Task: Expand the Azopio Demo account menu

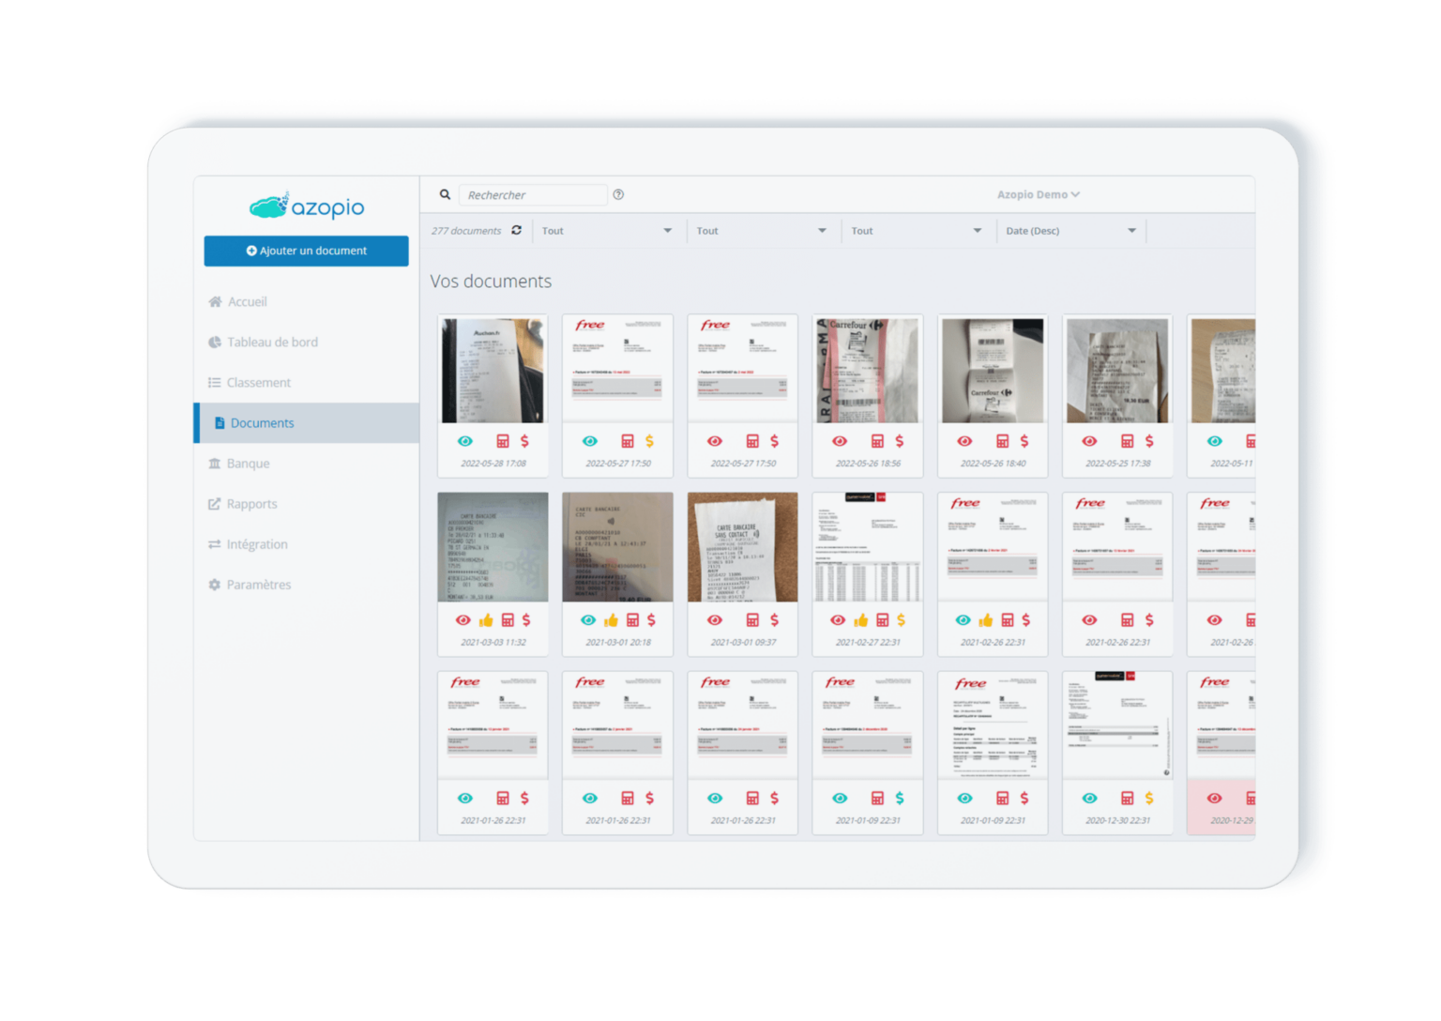Action: [x=1038, y=194]
